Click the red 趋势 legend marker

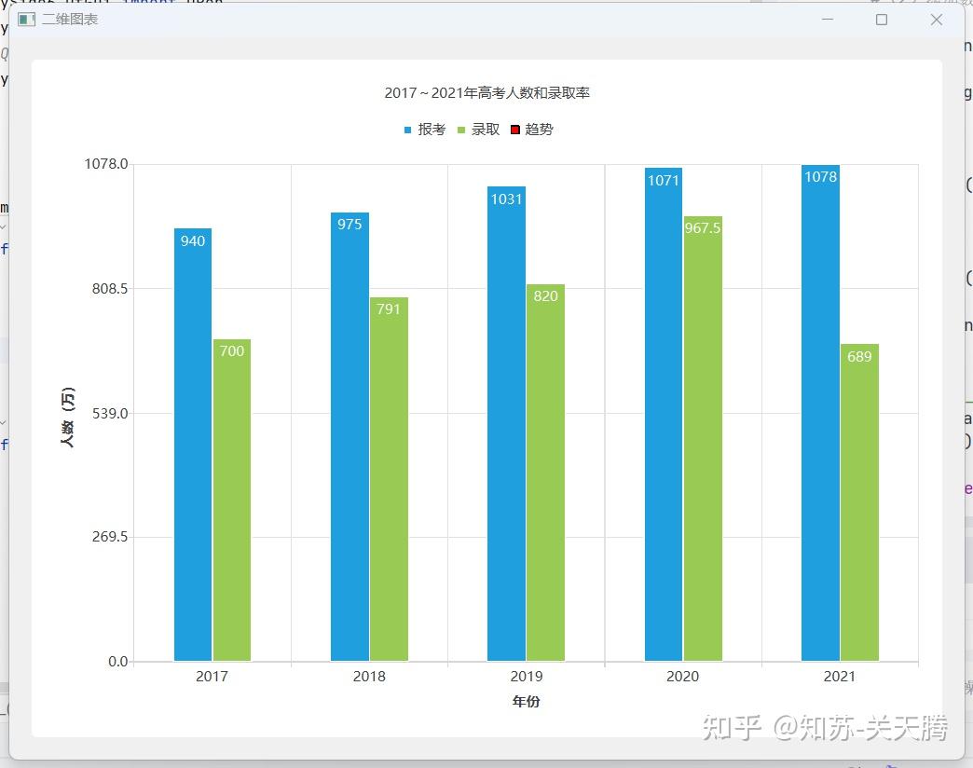pos(514,130)
